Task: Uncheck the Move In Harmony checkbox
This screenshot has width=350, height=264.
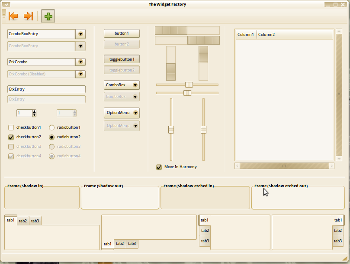Action: [159, 167]
